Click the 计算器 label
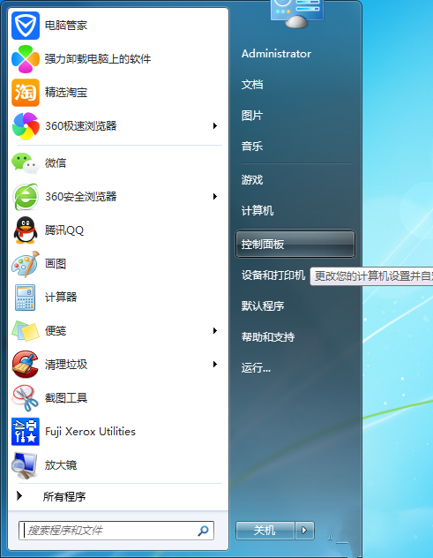Image resolution: width=433 pixels, height=558 pixels. [x=61, y=298]
